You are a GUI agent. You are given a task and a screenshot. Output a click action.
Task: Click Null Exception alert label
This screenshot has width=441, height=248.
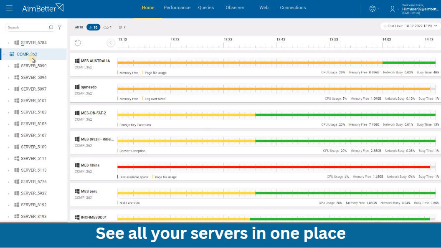[129, 203]
